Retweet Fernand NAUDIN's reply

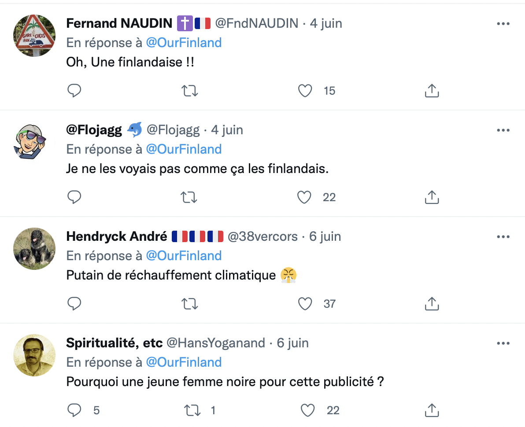189,91
